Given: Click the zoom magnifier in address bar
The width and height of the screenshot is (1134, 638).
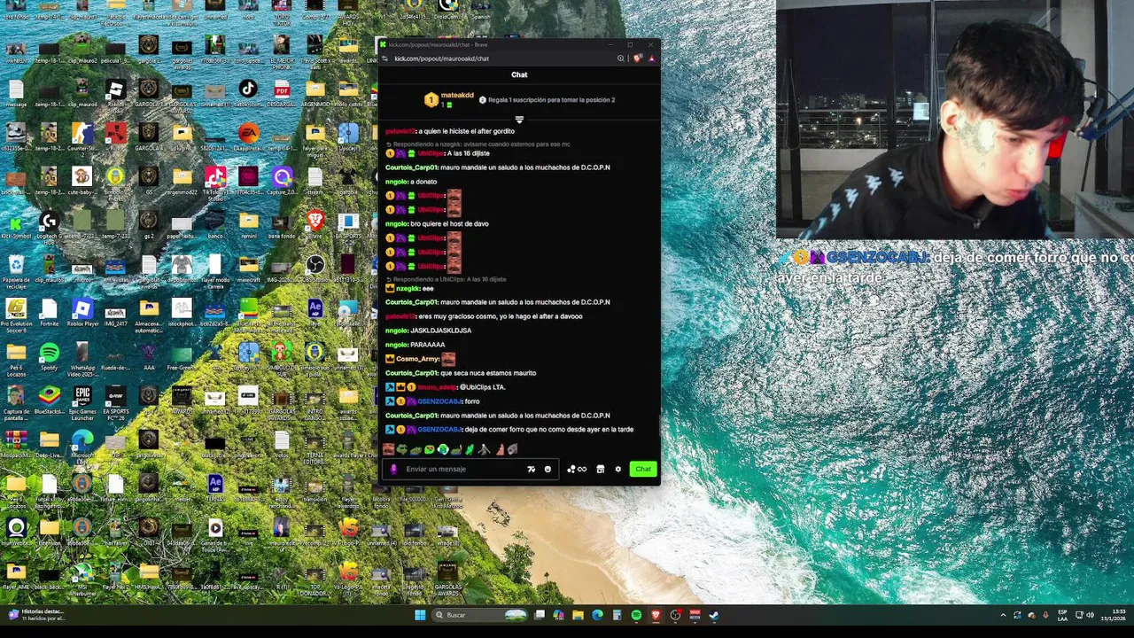Looking at the screenshot, I should pyautogui.click(x=621, y=58).
